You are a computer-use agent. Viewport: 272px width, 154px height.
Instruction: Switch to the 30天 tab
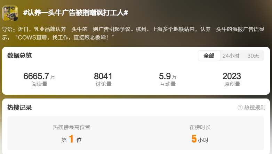[x=253, y=56]
